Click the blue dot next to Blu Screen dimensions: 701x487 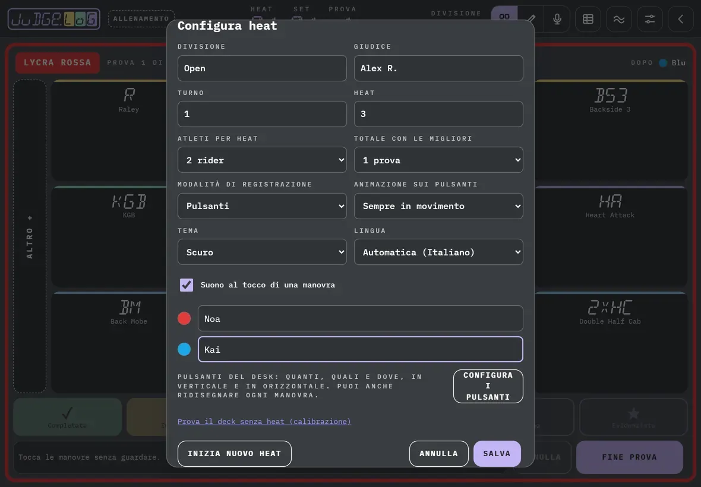pos(663,62)
